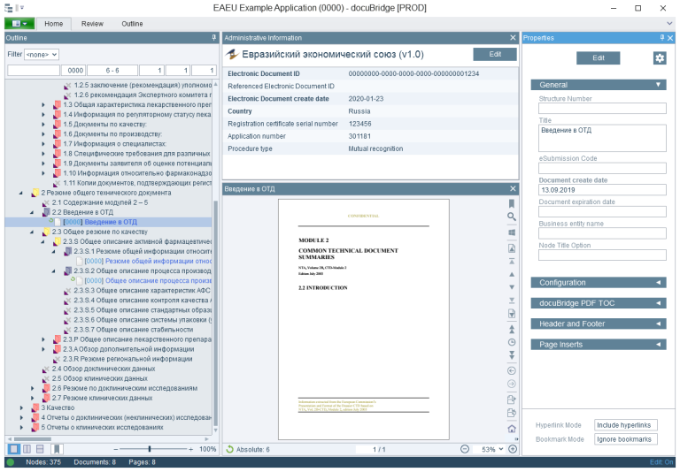Click the double up arrow icon
680x472 pixels.
[x=511, y=329]
